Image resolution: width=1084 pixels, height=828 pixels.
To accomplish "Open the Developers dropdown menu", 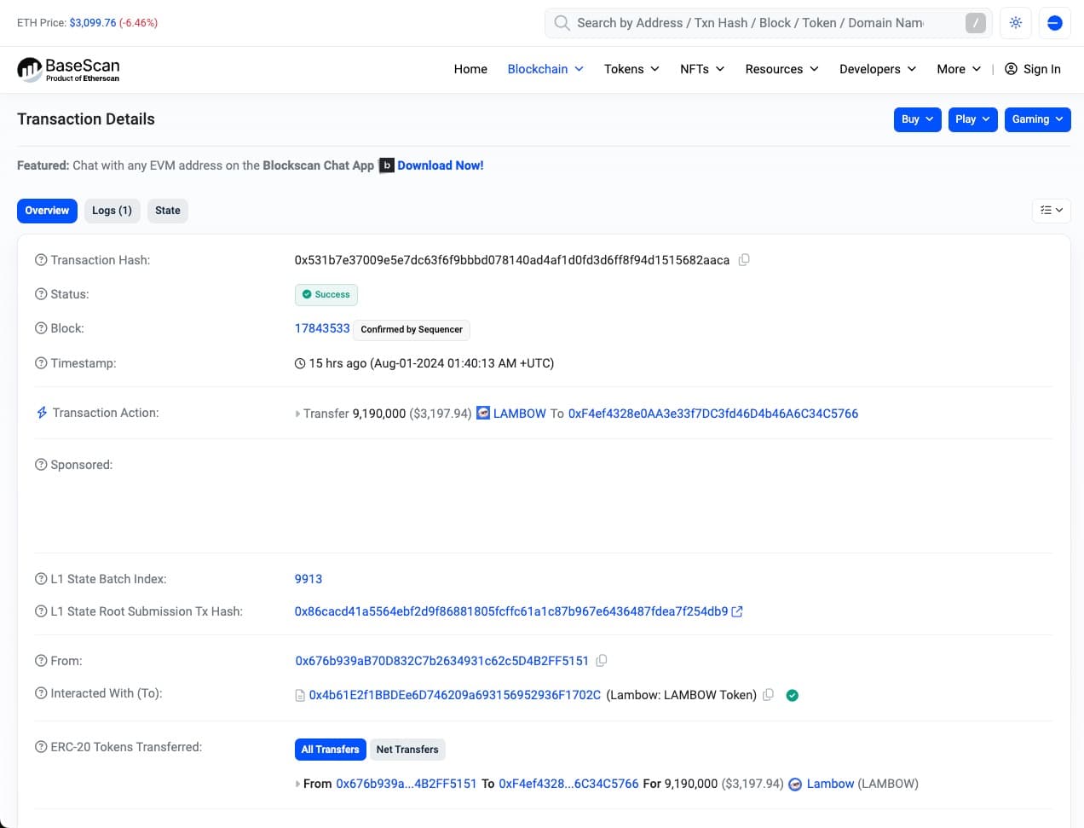I will 878,69.
